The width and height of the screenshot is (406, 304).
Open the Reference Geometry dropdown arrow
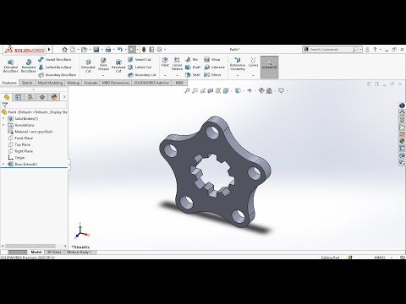click(238, 75)
